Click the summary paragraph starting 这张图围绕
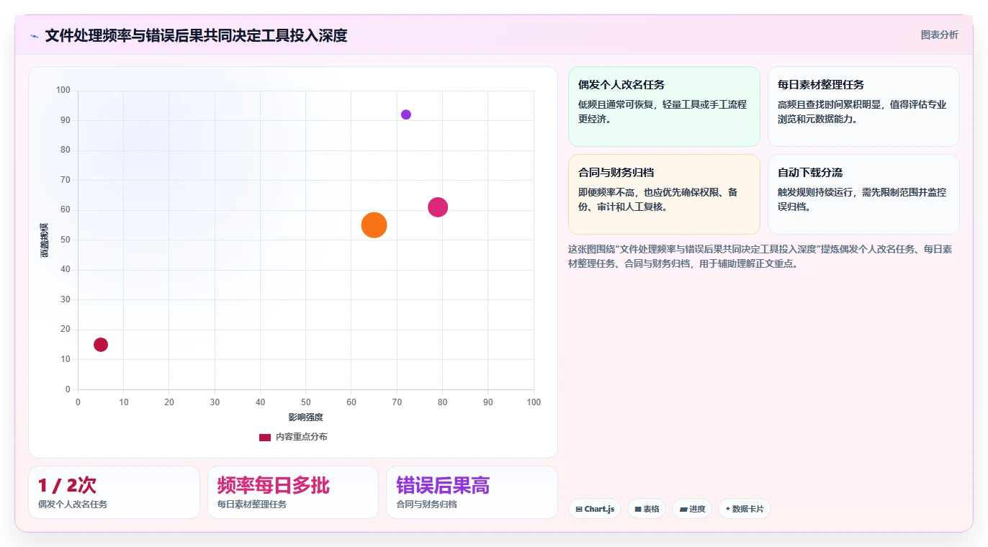988x547 pixels. pyautogui.click(x=760, y=256)
